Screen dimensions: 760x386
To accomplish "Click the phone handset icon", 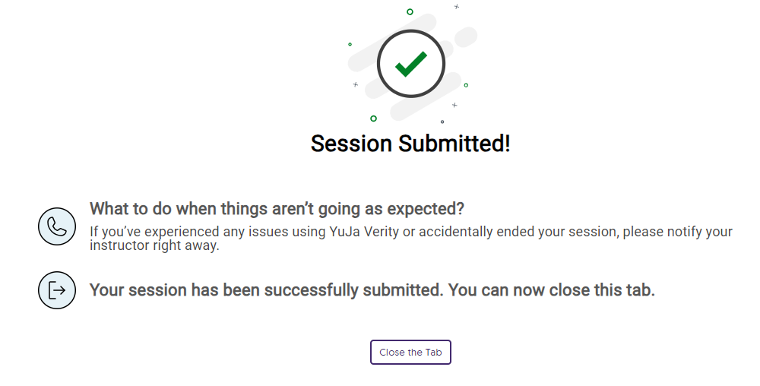I will click(x=57, y=226).
